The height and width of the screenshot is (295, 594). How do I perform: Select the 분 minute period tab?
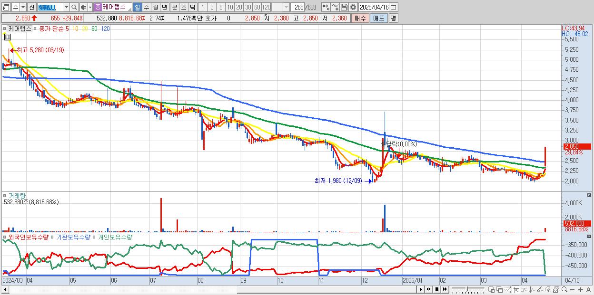(x=174, y=7)
